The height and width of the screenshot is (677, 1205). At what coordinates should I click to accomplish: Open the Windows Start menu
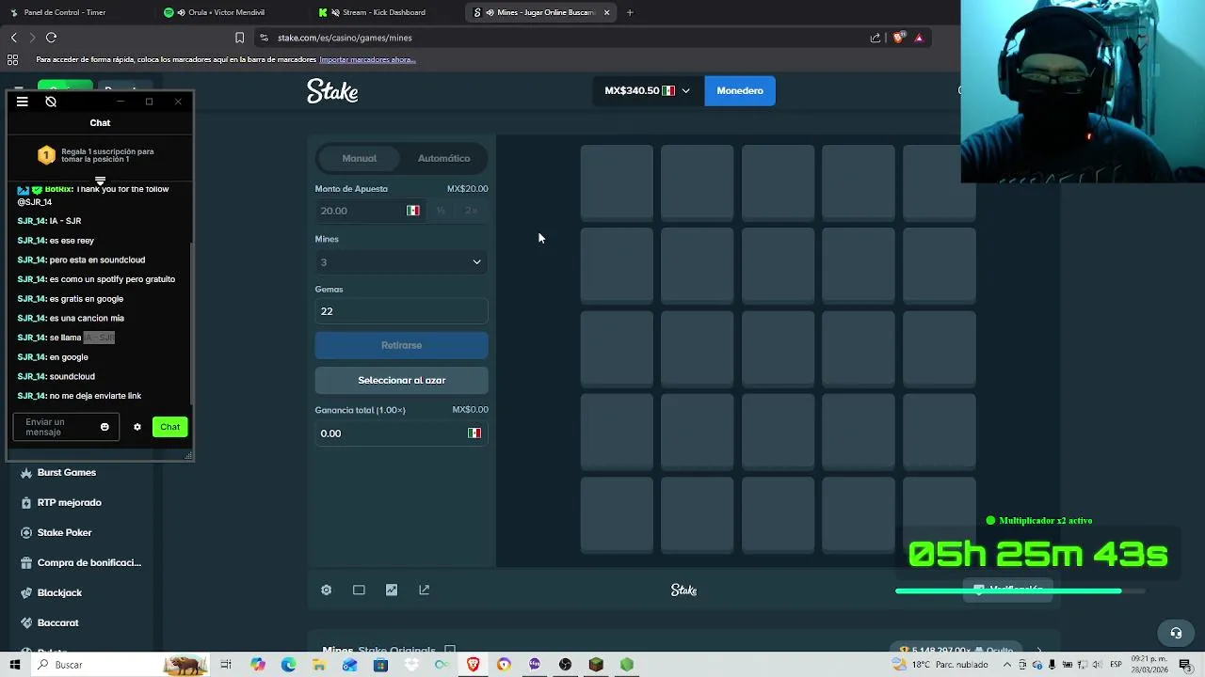point(14,665)
